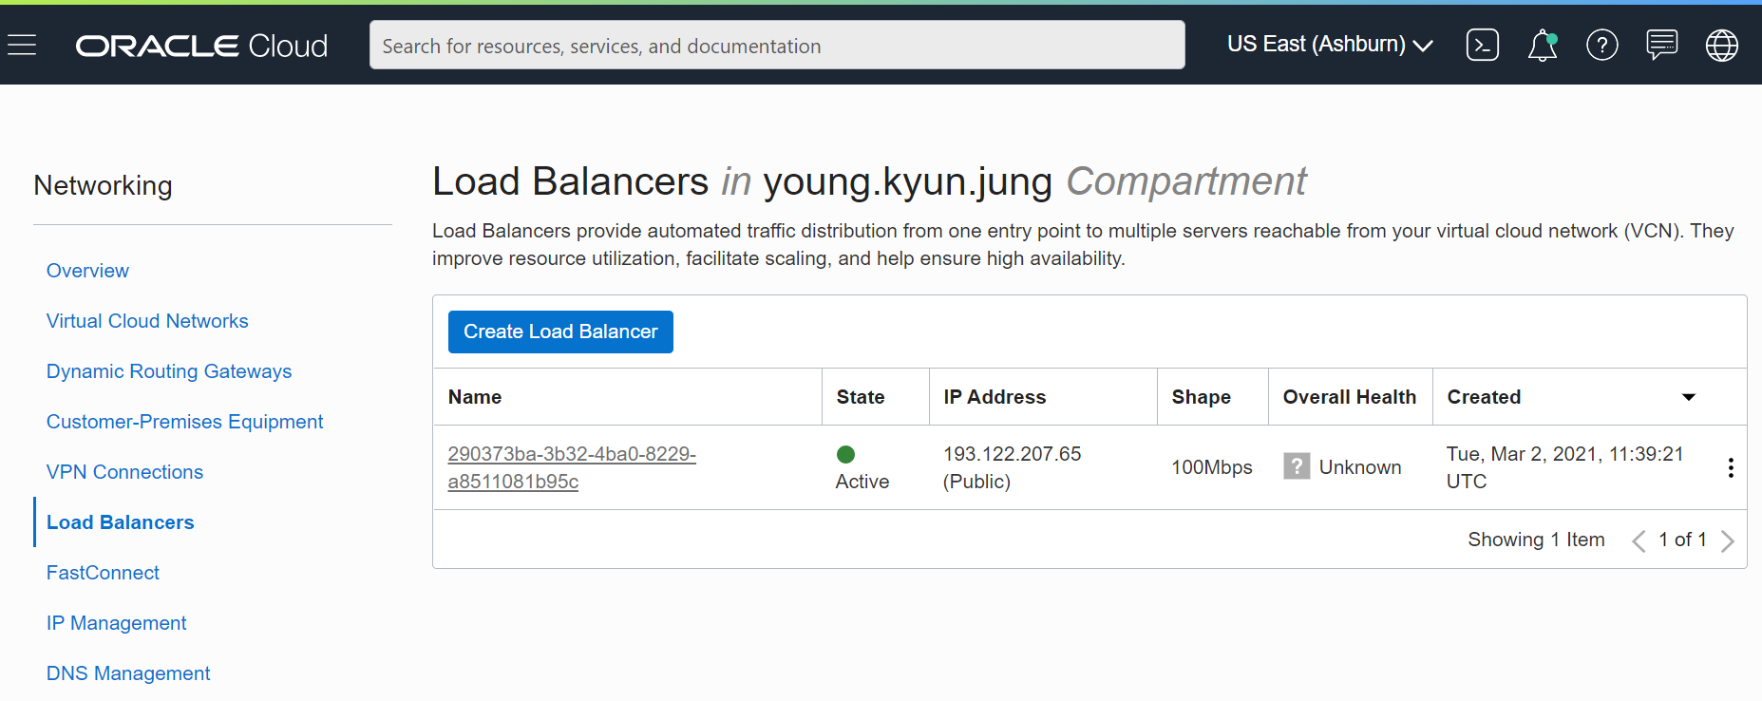Open the help question mark icon
Screen dimensions: 1762x701
point(1601,45)
